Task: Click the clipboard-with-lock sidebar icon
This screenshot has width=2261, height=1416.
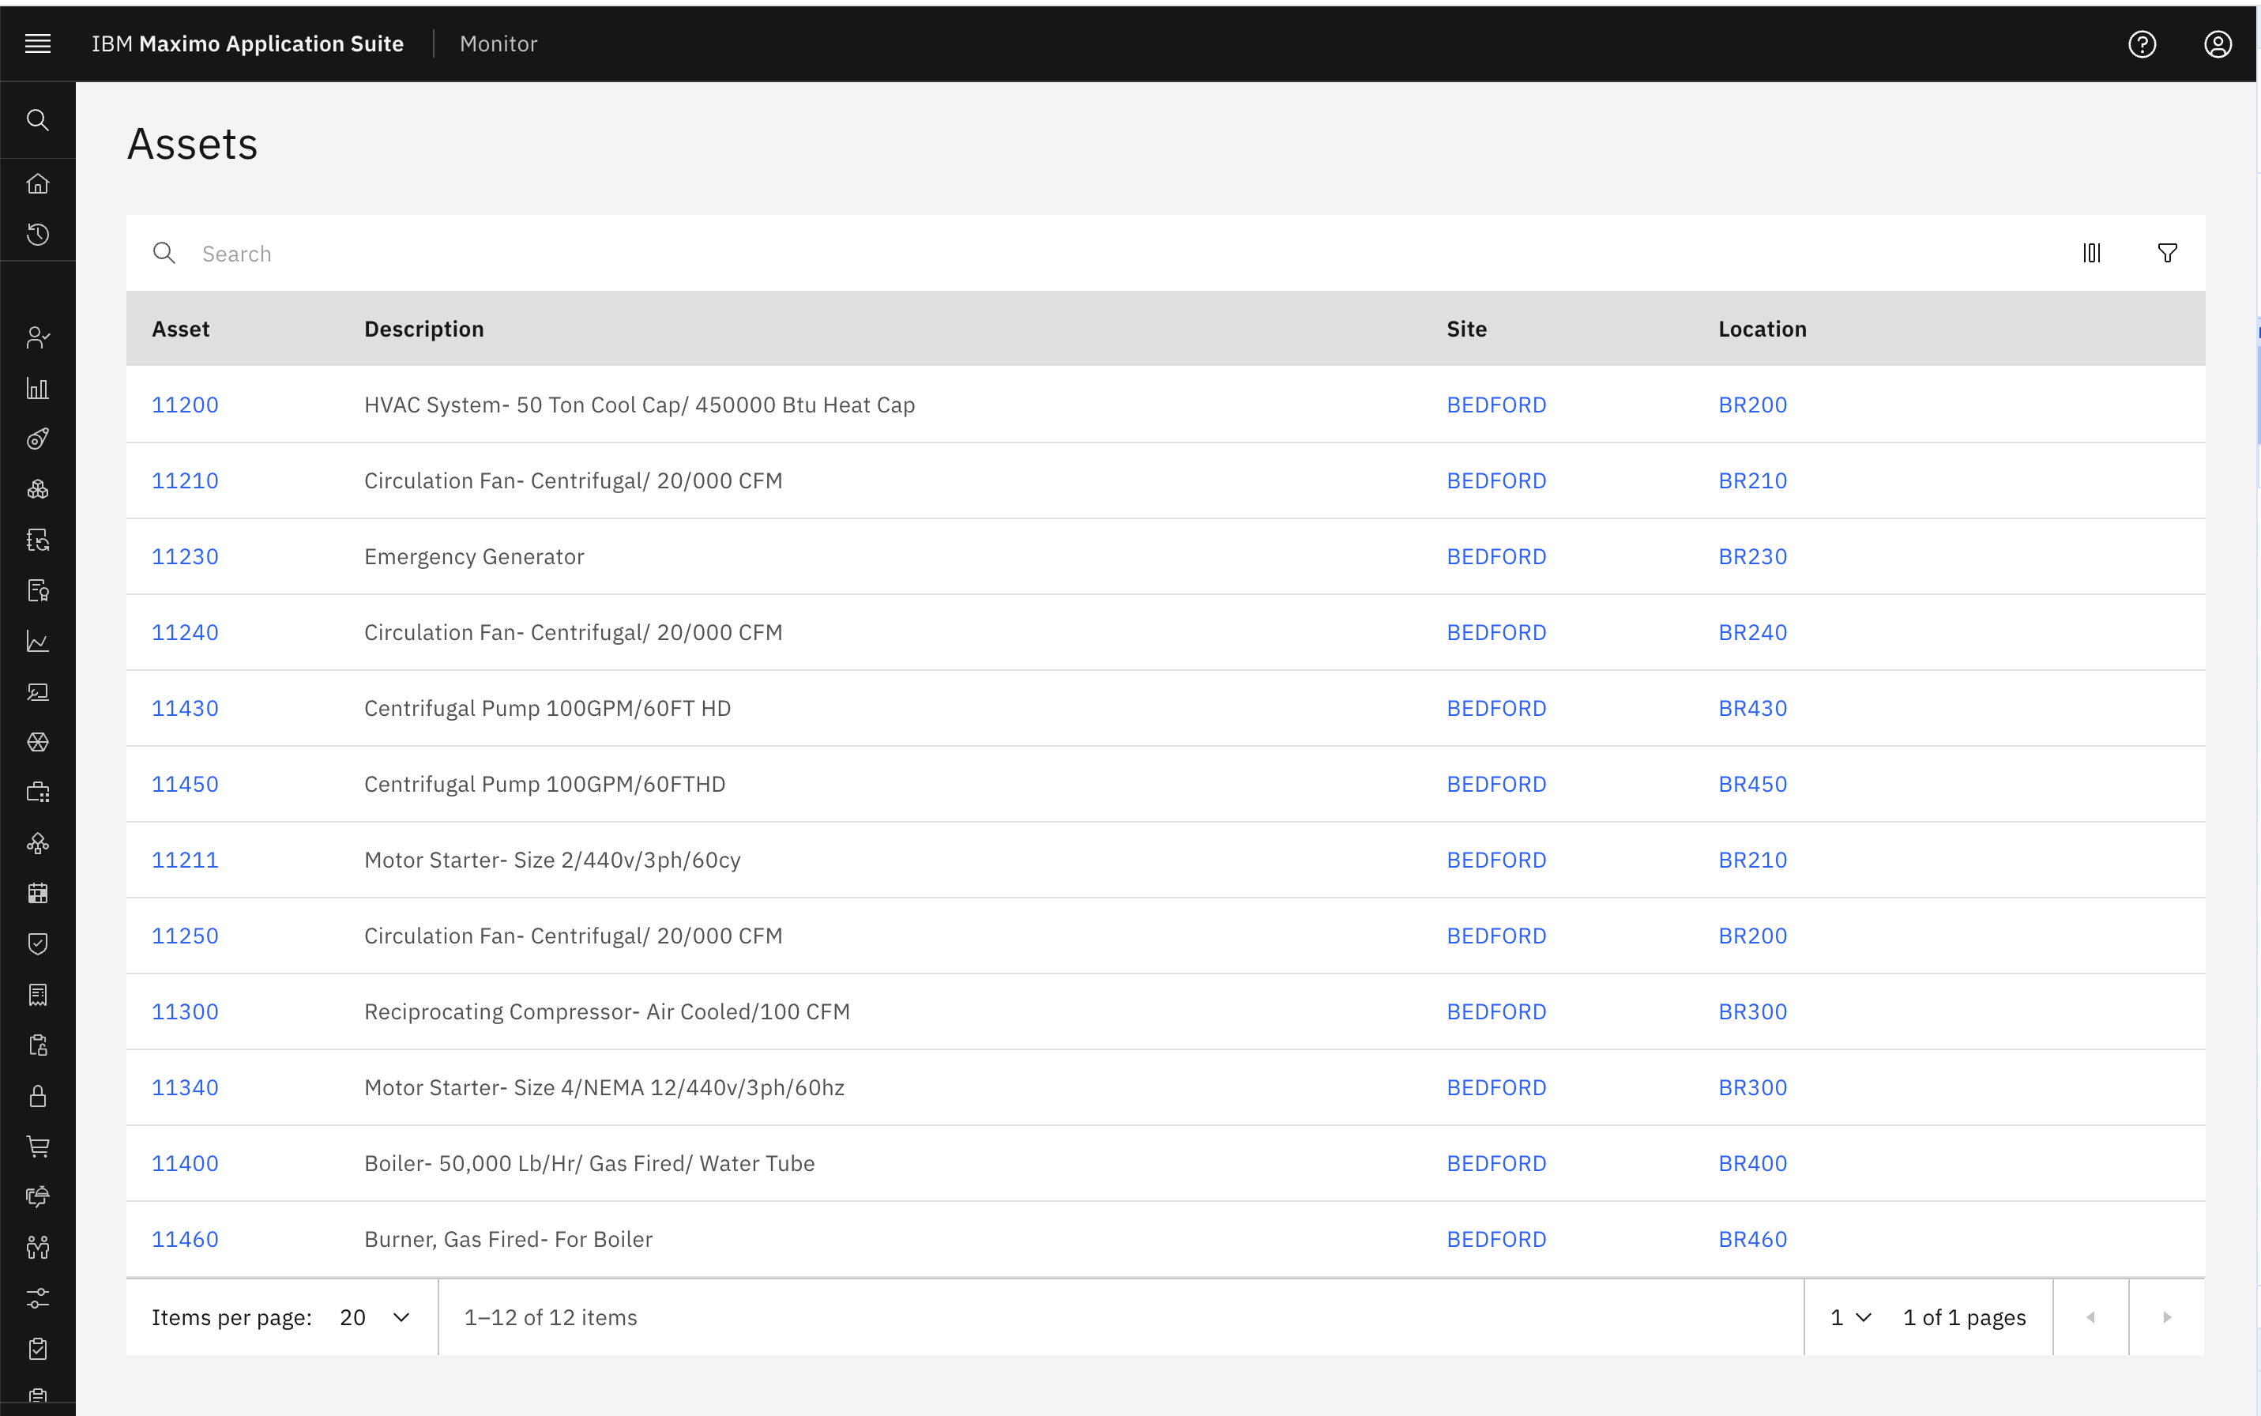Action: point(37,1045)
